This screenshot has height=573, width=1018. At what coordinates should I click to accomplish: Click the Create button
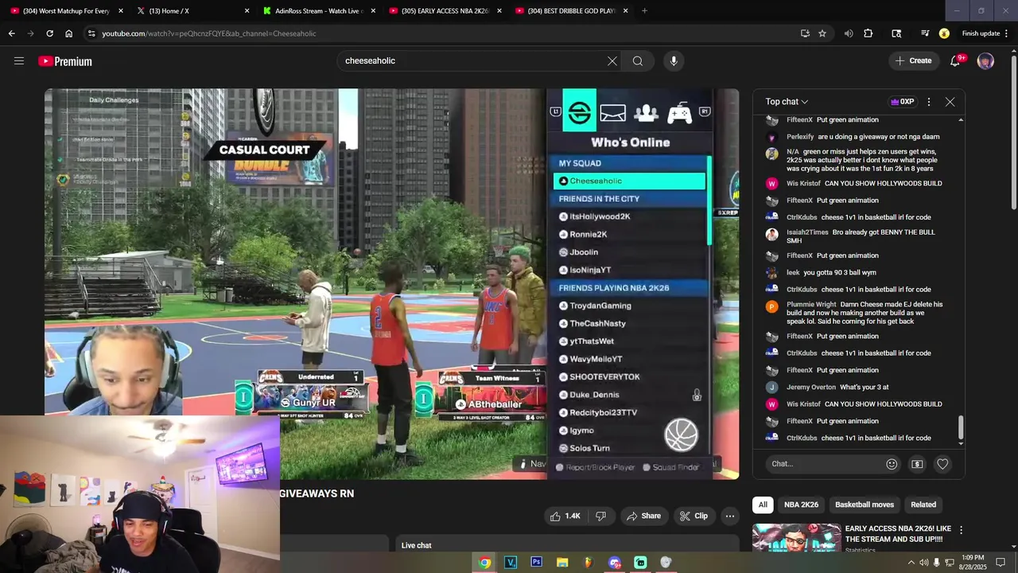point(913,60)
